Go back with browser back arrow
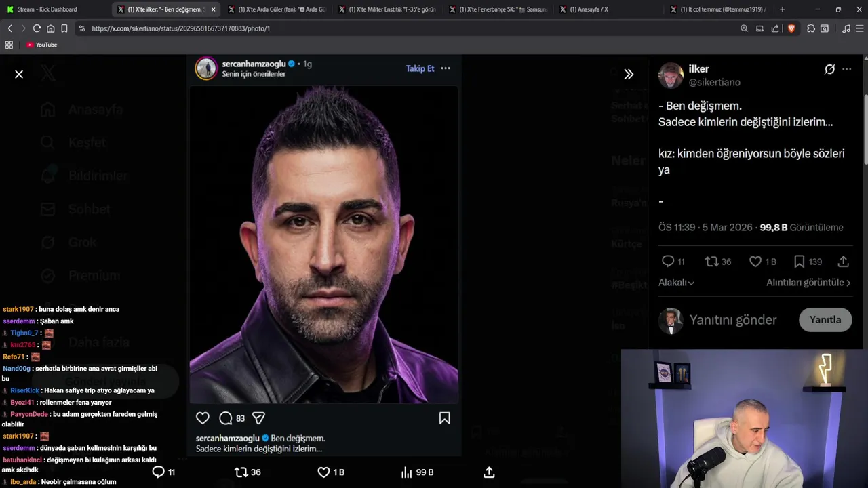 click(9, 28)
